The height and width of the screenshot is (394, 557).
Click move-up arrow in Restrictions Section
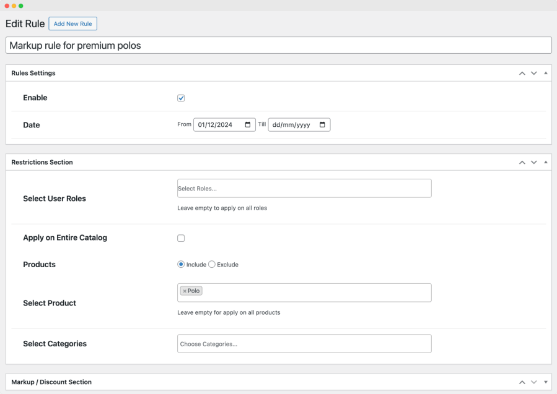click(x=522, y=162)
